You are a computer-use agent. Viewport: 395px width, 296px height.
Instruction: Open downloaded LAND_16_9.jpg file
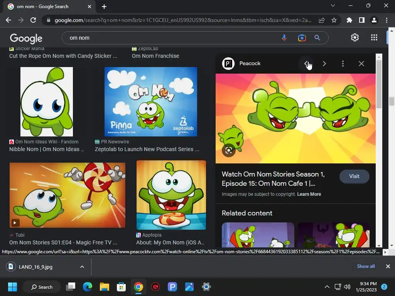click(35, 267)
